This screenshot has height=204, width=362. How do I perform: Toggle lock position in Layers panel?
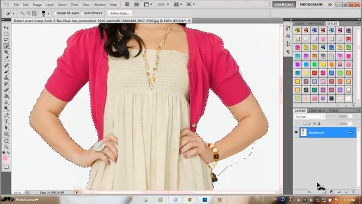[x=314, y=124]
